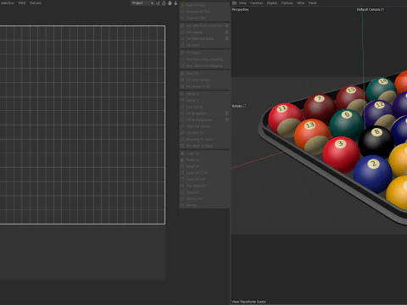Open the viewport Filter menu
Image resolution: width=407 pixels, height=305 pixels.
(x=301, y=3)
